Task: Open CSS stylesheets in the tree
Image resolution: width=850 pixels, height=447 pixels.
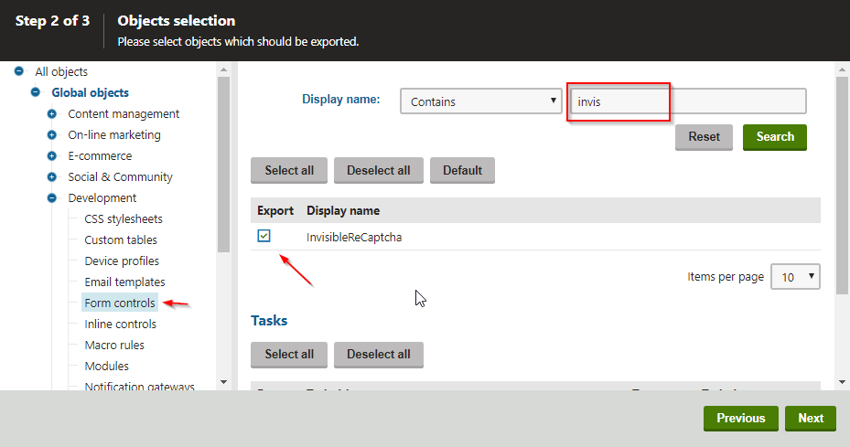Action: (x=124, y=219)
